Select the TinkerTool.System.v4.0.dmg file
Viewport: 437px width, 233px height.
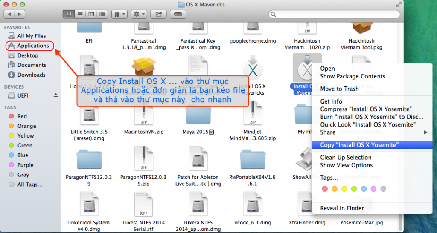(89, 204)
